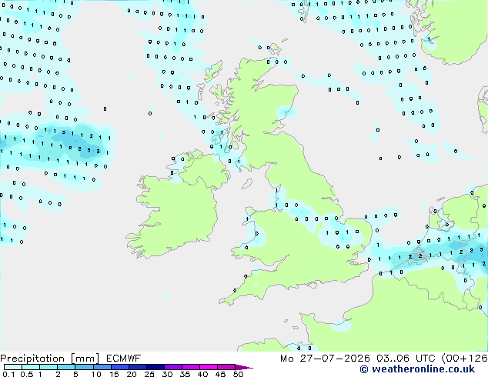Screen dimensions: 488x377
Task: Click the '[mm]' unit label
Action: coord(85,359)
